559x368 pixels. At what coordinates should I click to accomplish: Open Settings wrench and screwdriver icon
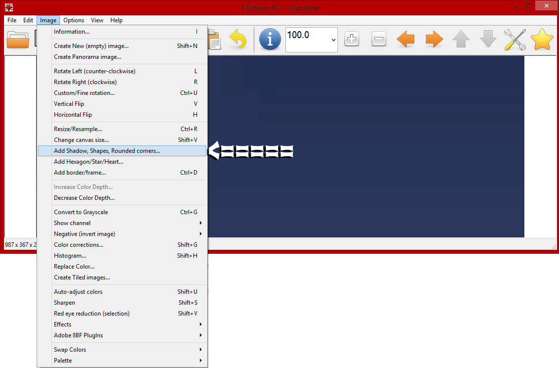[x=515, y=39]
